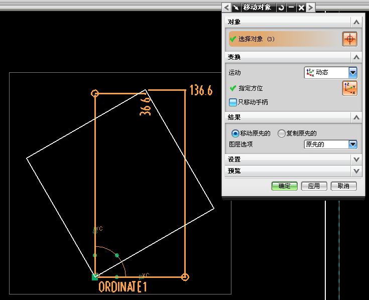Screen dimensions: 369x300
Task: Click the select object crosshair icon
Action: pyautogui.click(x=350, y=39)
